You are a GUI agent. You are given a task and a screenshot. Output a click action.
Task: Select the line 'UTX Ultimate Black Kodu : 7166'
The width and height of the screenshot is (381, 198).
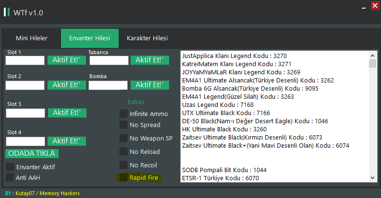pyautogui.click(x=226, y=113)
